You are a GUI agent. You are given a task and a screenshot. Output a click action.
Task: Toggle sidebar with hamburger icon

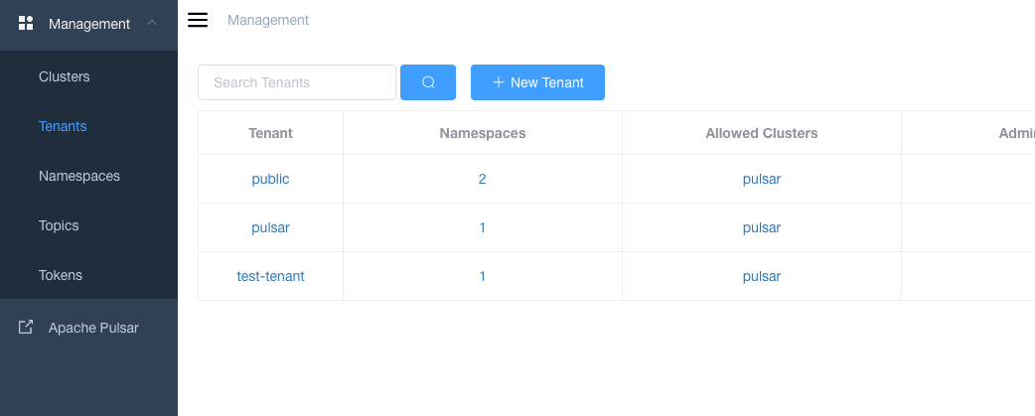tap(198, 20)
